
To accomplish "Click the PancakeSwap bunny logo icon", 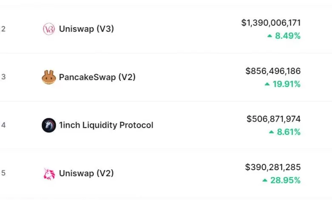I will [49, 77].
